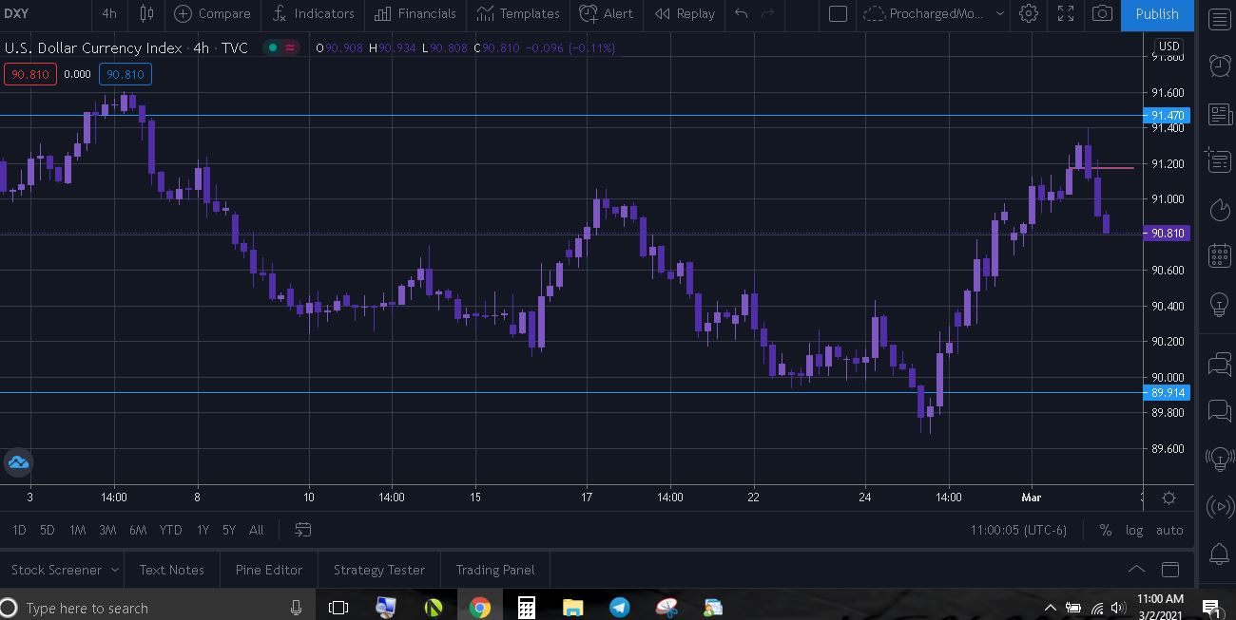
Task: Select the 91.470 horizontal line price label
Action: tap(1166, 115)
